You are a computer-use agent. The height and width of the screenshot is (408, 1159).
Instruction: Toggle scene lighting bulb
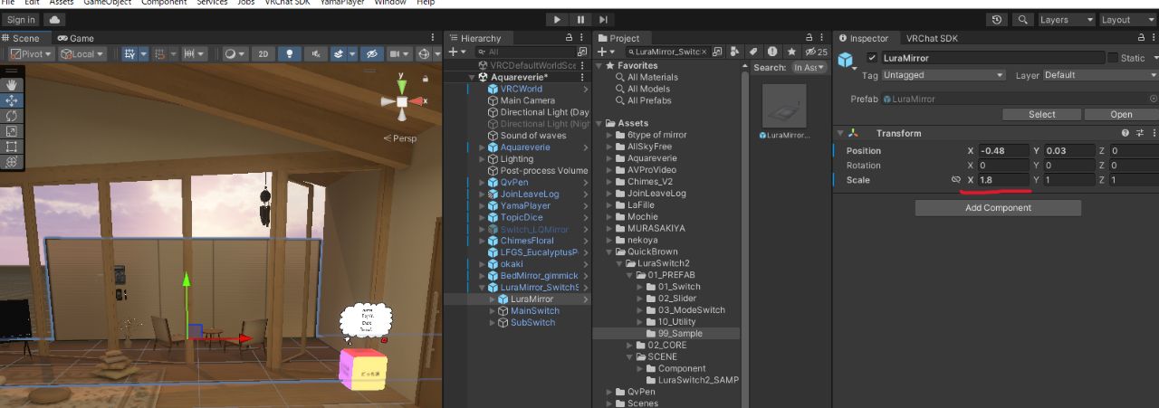tap(290, 54)
